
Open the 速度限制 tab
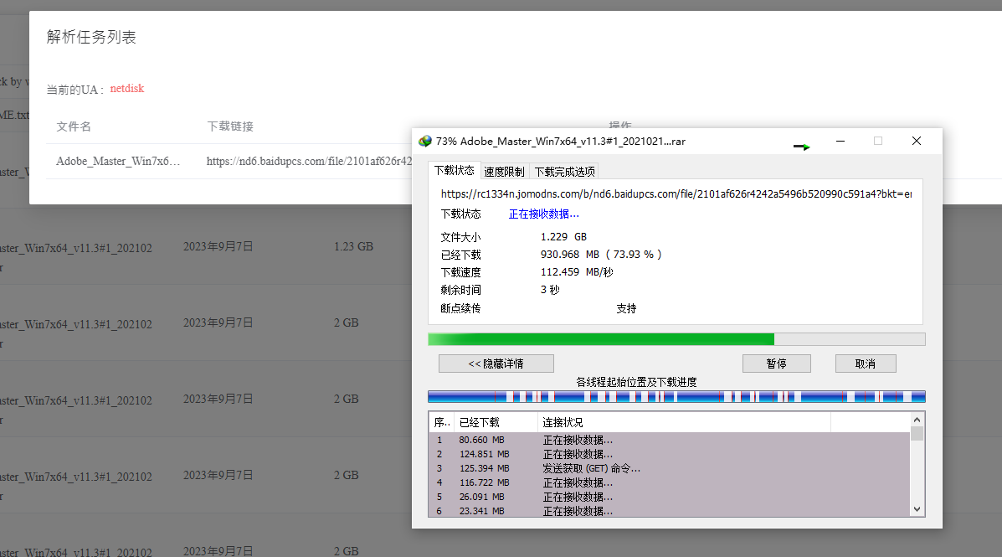click(x=504, y=172)
